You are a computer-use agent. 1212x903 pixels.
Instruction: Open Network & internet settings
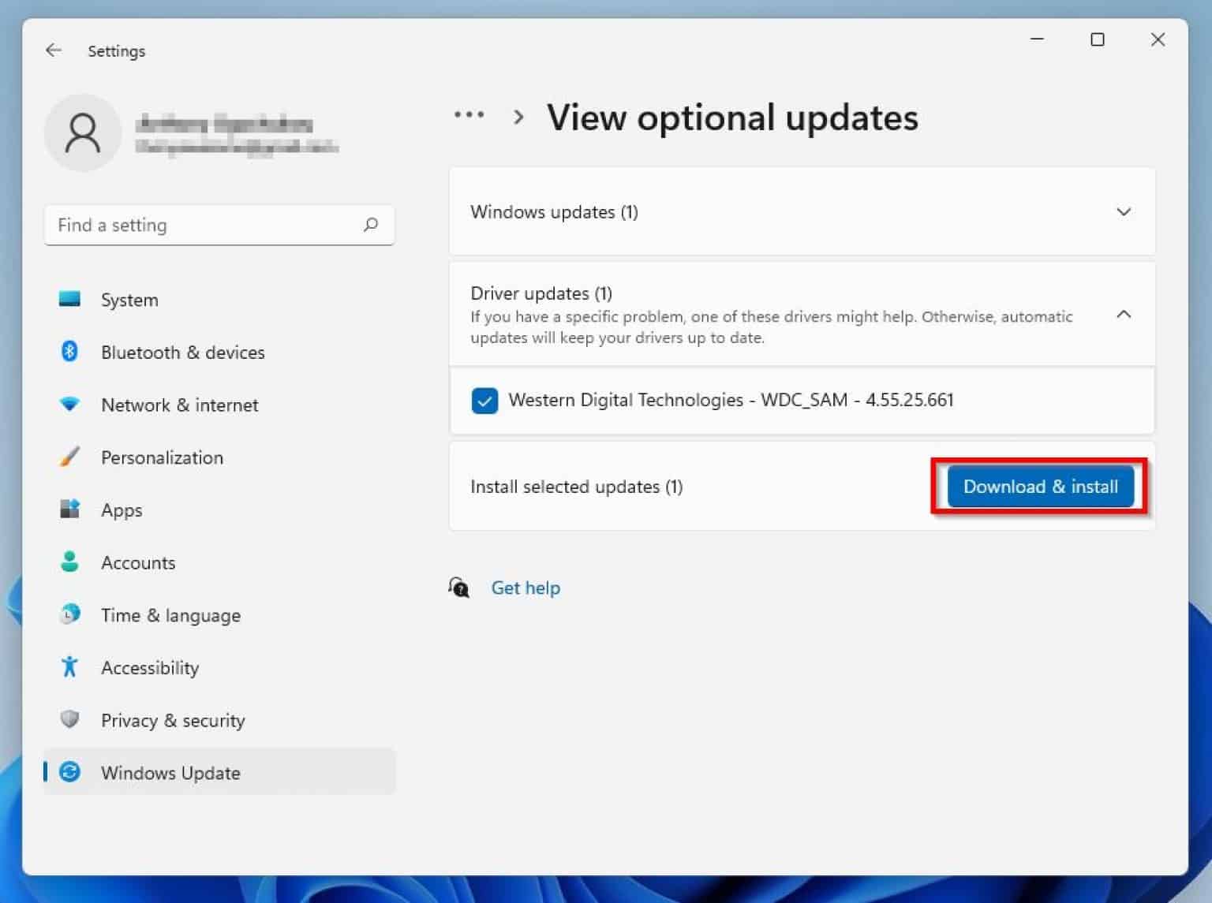[179, 405]
